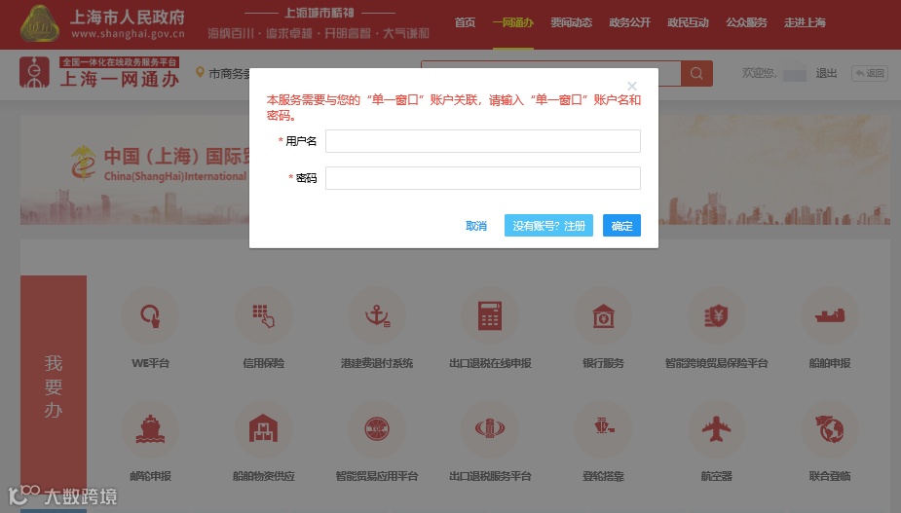The image size is (901, 513).
Task: Open the 出口退税在线申报 calculator icon
Action: pos(490,316)
